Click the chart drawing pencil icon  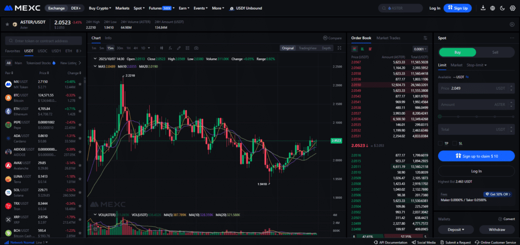point(179,48)
